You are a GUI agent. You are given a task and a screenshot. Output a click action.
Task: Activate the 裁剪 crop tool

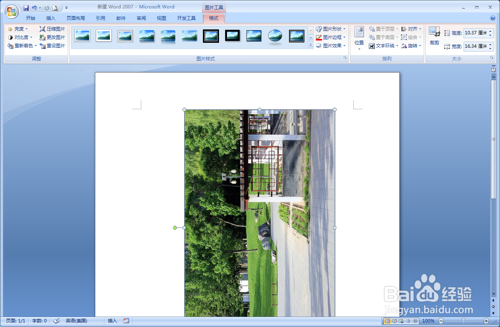[435, 36]
